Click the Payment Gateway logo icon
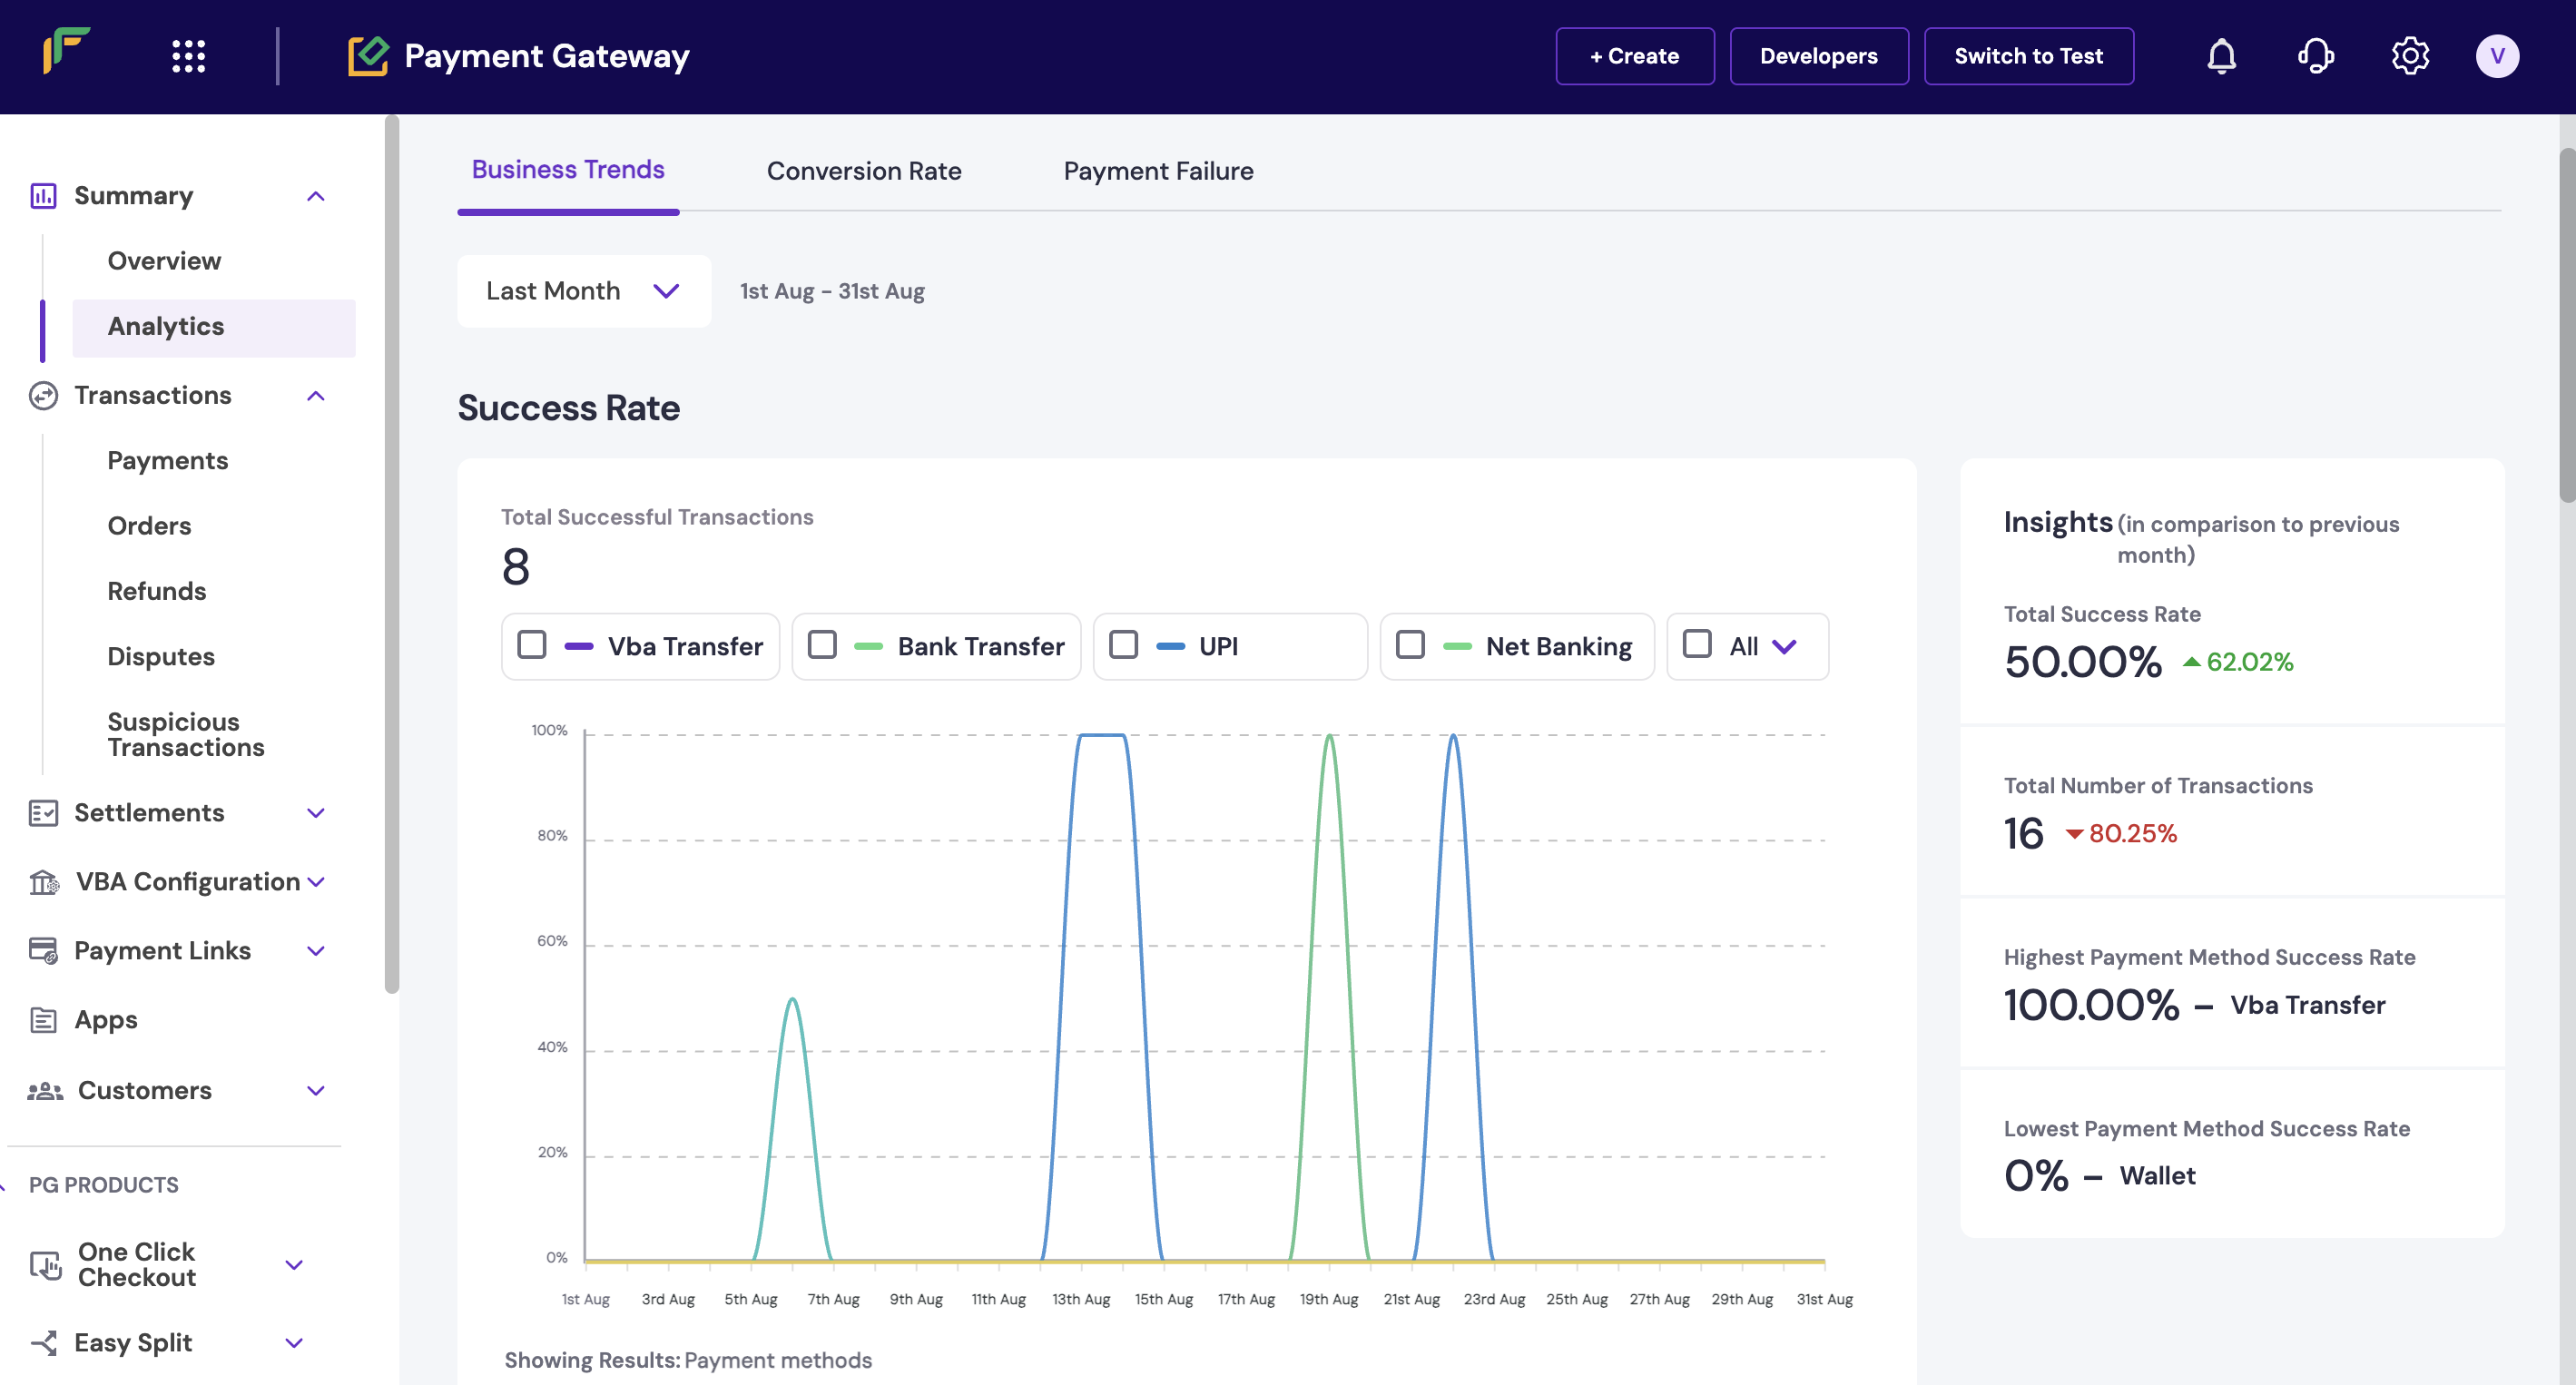The height and width of the screenshot is (1385, 2576). (x=367, y=56)
